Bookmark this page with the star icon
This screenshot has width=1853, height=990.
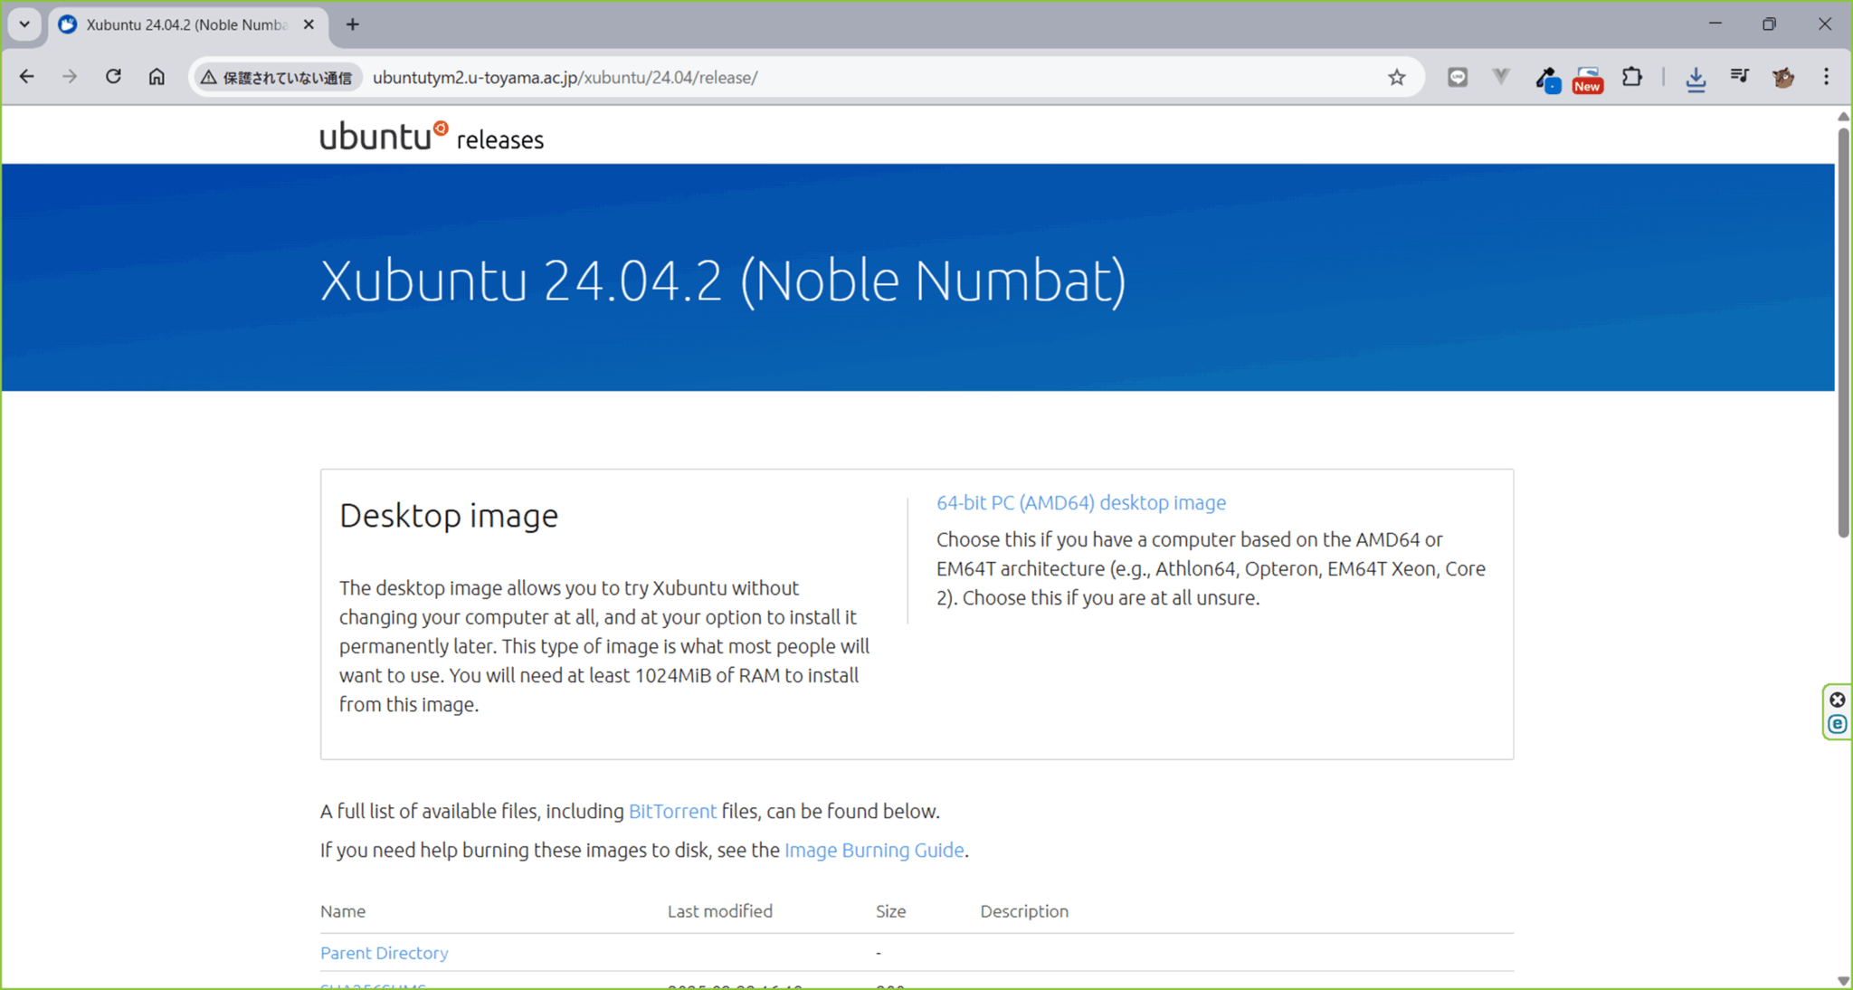click(x=1397, y=77)
